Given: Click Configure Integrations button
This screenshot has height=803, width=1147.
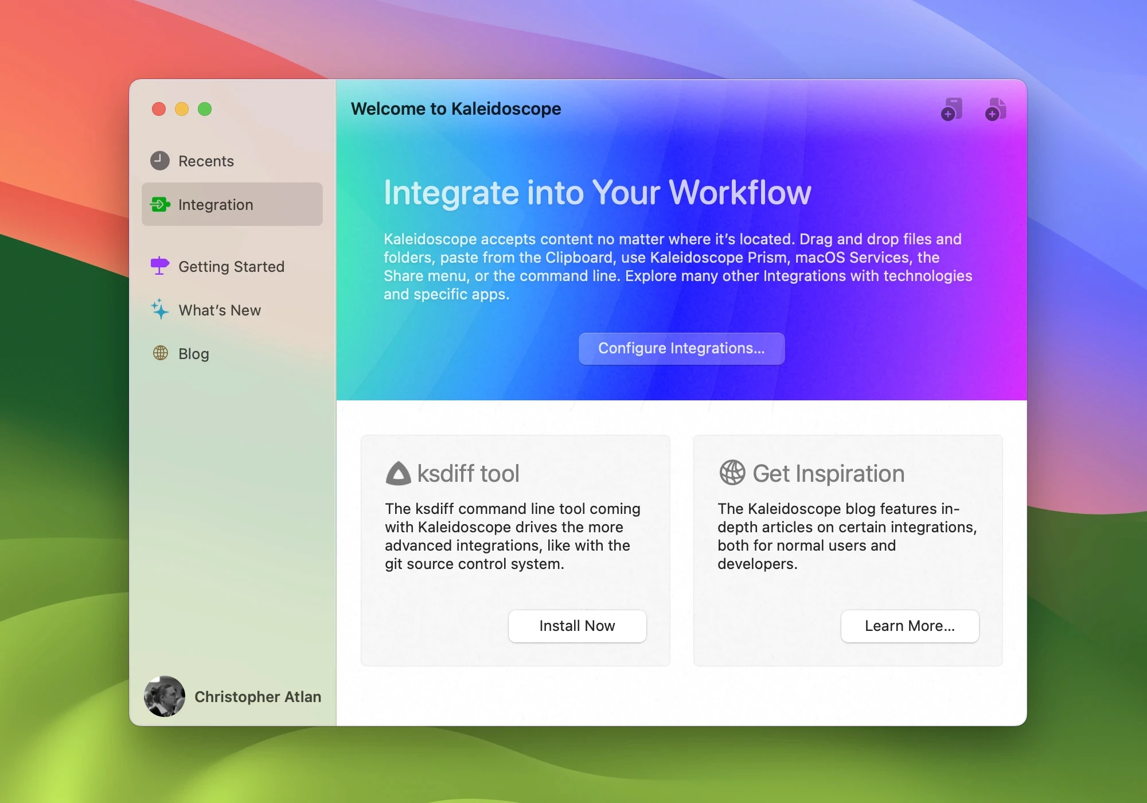Looking at the screenshot, I should click(x=681, y=348).
